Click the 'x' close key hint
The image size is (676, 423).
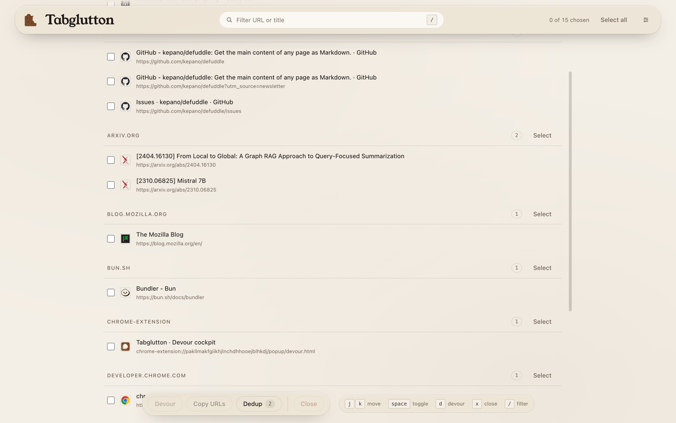(477, 404)
